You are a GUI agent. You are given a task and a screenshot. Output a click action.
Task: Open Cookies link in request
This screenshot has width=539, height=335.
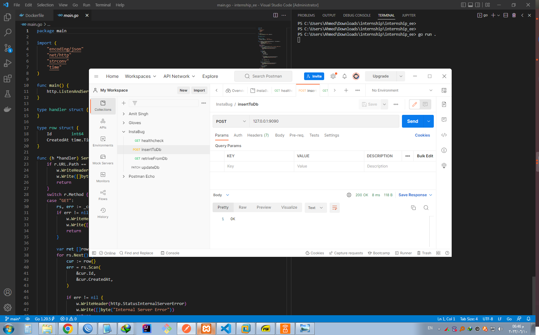coord(422,135)
